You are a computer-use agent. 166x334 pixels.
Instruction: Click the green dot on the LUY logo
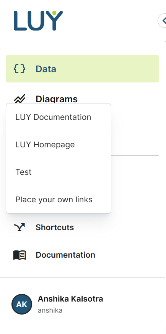point(54,13)
